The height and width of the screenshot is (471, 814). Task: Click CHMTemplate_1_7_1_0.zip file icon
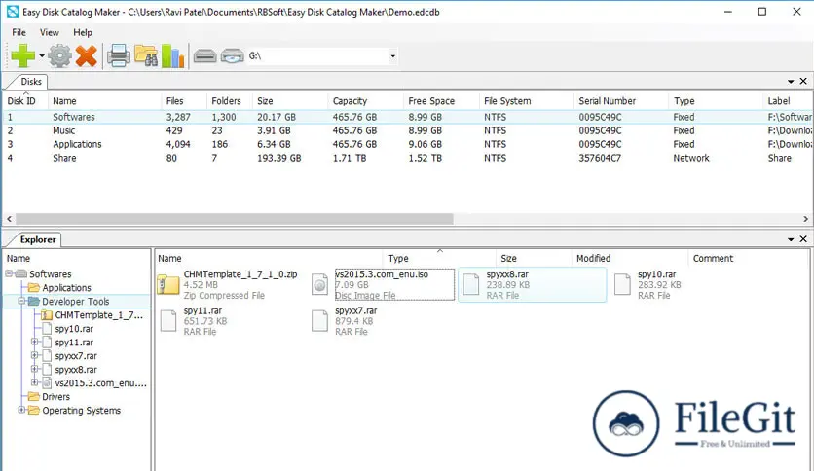tap(168, 284)
